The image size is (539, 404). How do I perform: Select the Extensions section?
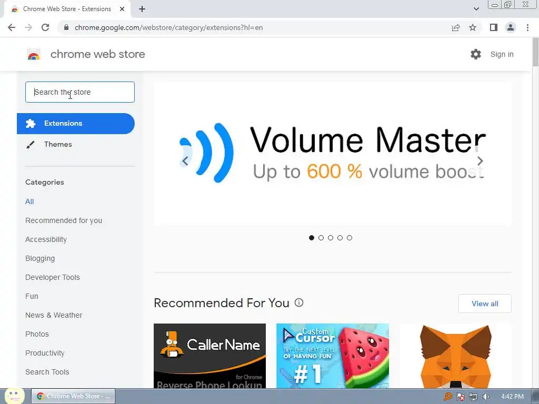76,123
